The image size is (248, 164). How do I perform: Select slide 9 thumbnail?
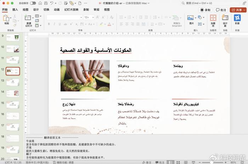tap(13, 38)
